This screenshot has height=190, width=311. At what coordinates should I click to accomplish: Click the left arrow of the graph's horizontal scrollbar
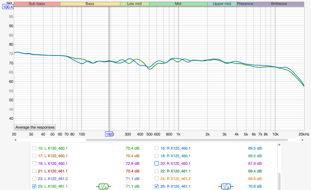coord(15,140)
